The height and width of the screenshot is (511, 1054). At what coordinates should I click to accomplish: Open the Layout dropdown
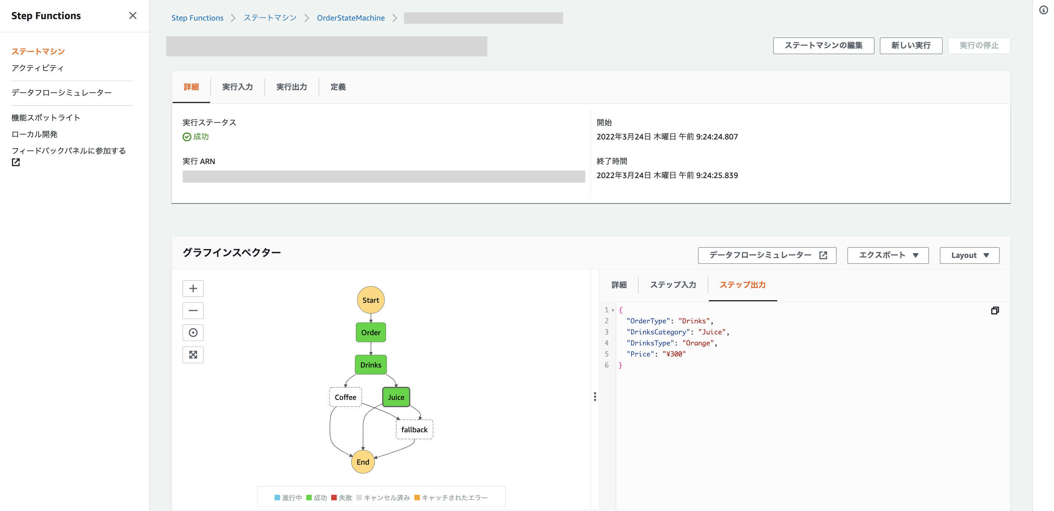(x=969, y=255)
